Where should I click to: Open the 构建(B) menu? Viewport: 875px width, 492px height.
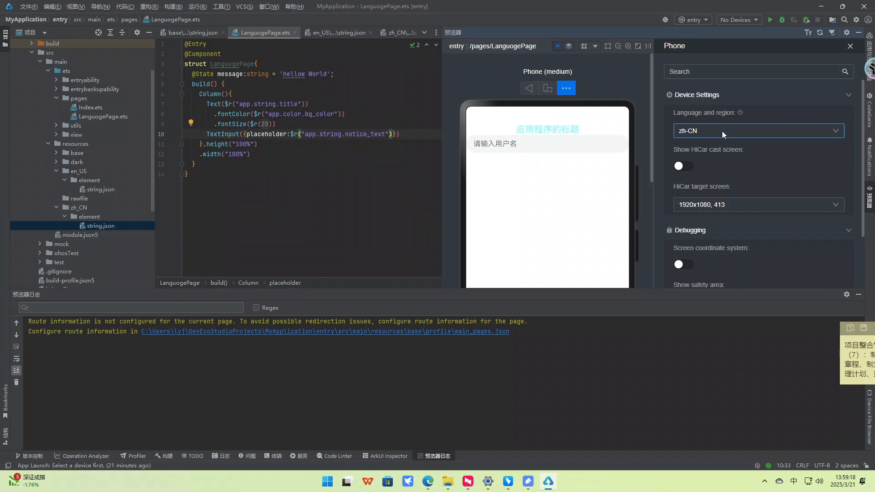click(x=173, y=6)
